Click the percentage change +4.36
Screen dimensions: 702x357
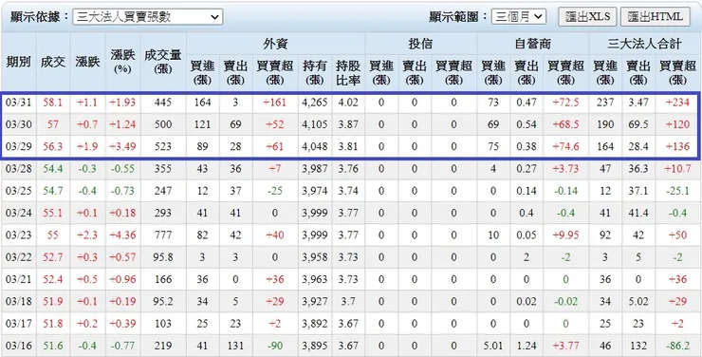[122, 235]
